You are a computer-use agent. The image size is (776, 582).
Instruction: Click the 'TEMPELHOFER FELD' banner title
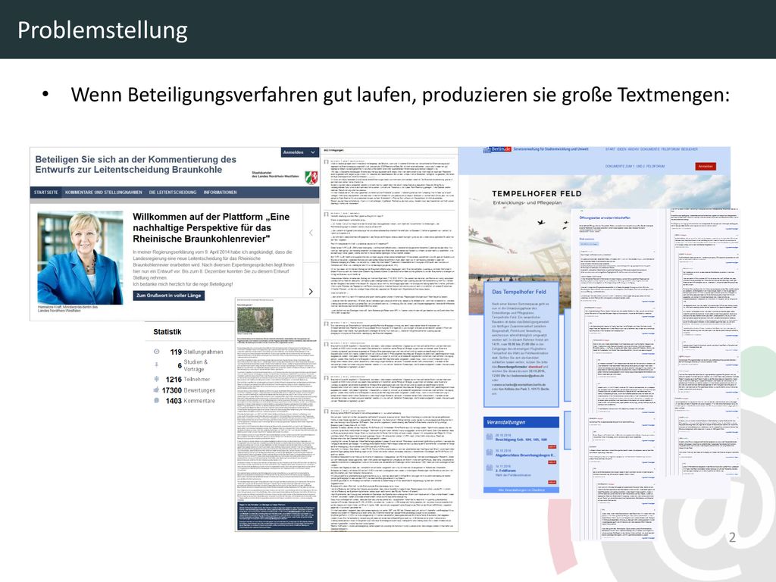pyautogui.click(x=537, y=193)
